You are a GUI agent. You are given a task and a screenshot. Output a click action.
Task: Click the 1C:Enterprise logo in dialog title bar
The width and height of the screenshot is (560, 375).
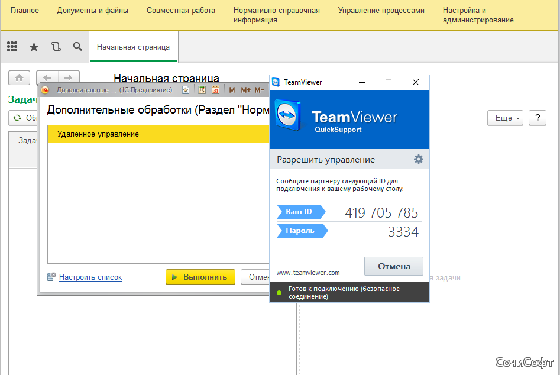coord(45,90)
